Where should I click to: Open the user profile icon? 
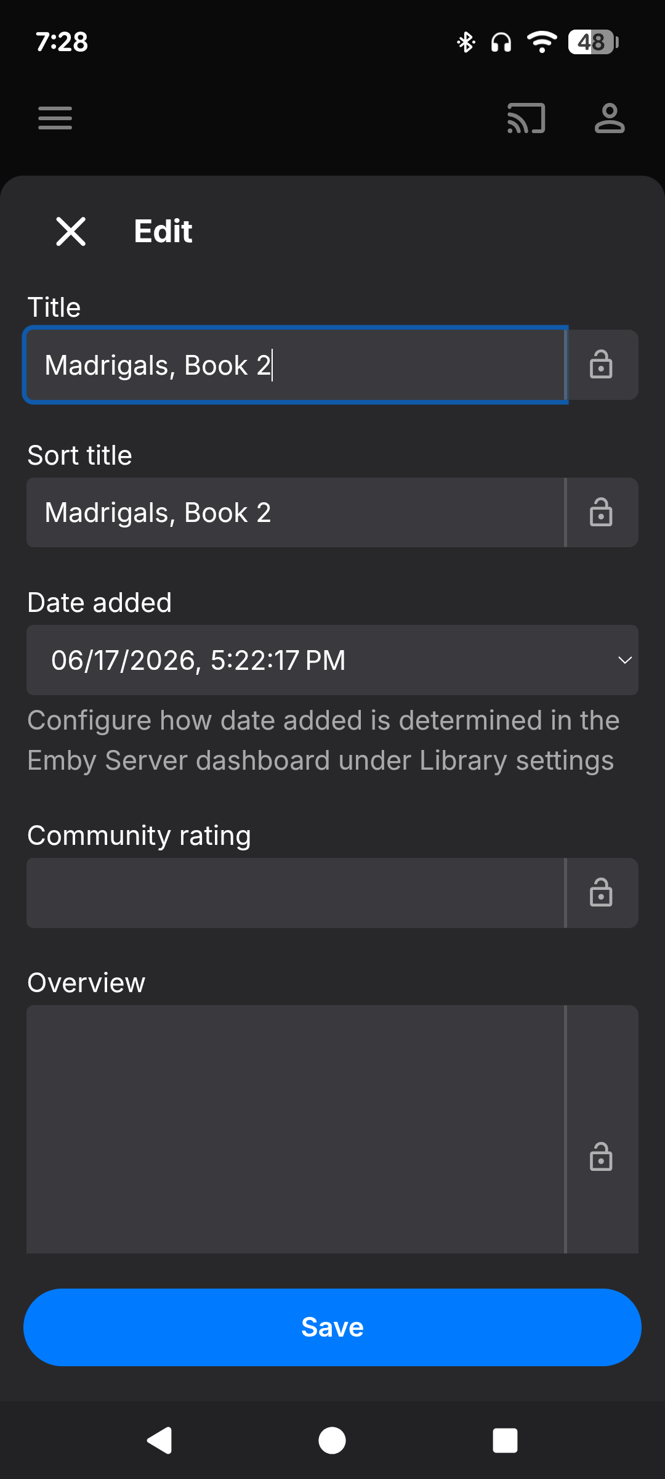pyautogui.click(x=610, y=118)
